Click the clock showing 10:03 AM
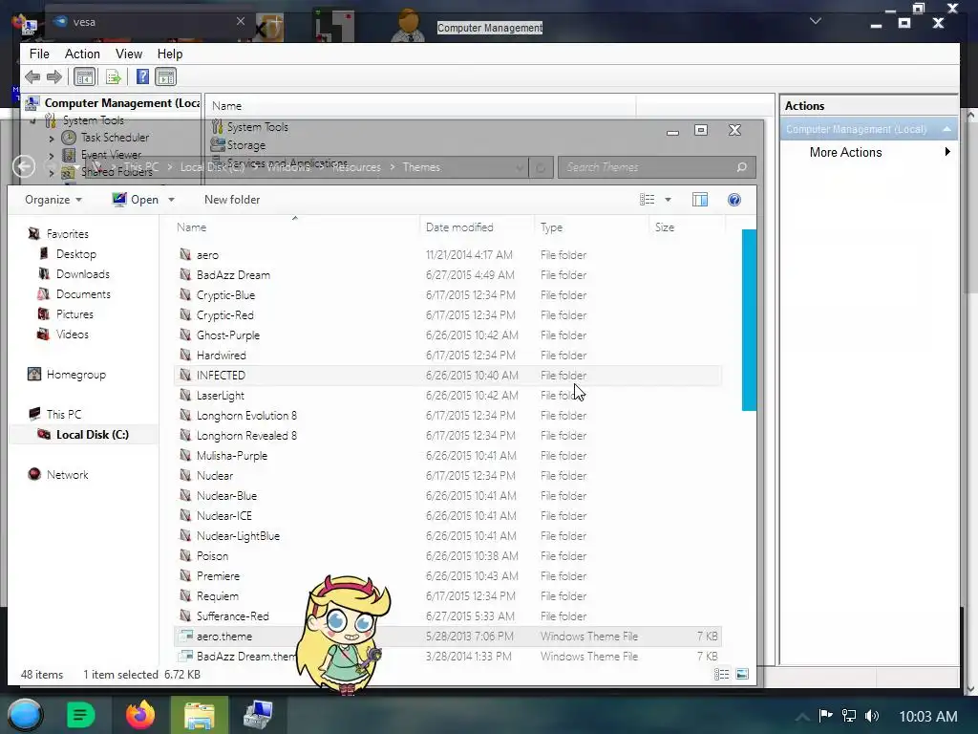This screenshot has width=978, height=734. coord(928,717)
